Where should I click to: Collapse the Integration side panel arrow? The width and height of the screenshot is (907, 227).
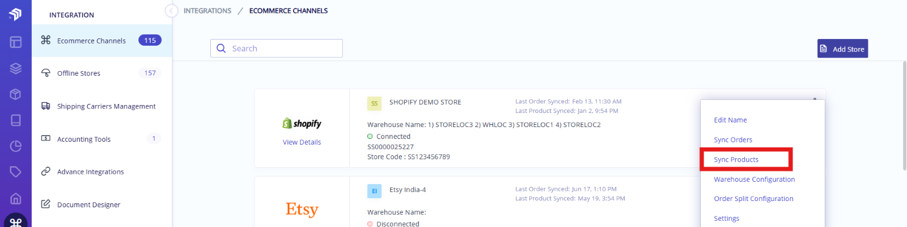(x=171, y=11)
